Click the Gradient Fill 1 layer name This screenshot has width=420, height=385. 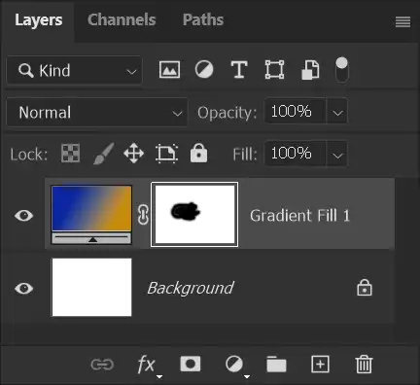point(299,216)
